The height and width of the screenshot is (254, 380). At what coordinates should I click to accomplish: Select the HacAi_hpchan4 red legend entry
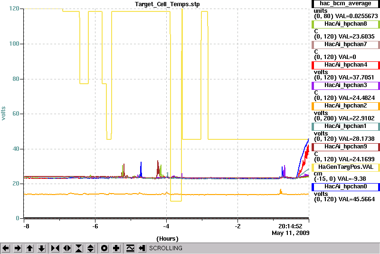[345, 65]
